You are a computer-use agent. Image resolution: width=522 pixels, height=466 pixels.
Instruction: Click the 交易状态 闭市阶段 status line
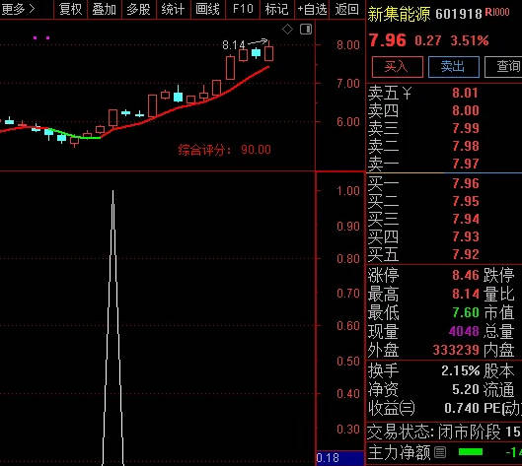click(x=444, y=432)
